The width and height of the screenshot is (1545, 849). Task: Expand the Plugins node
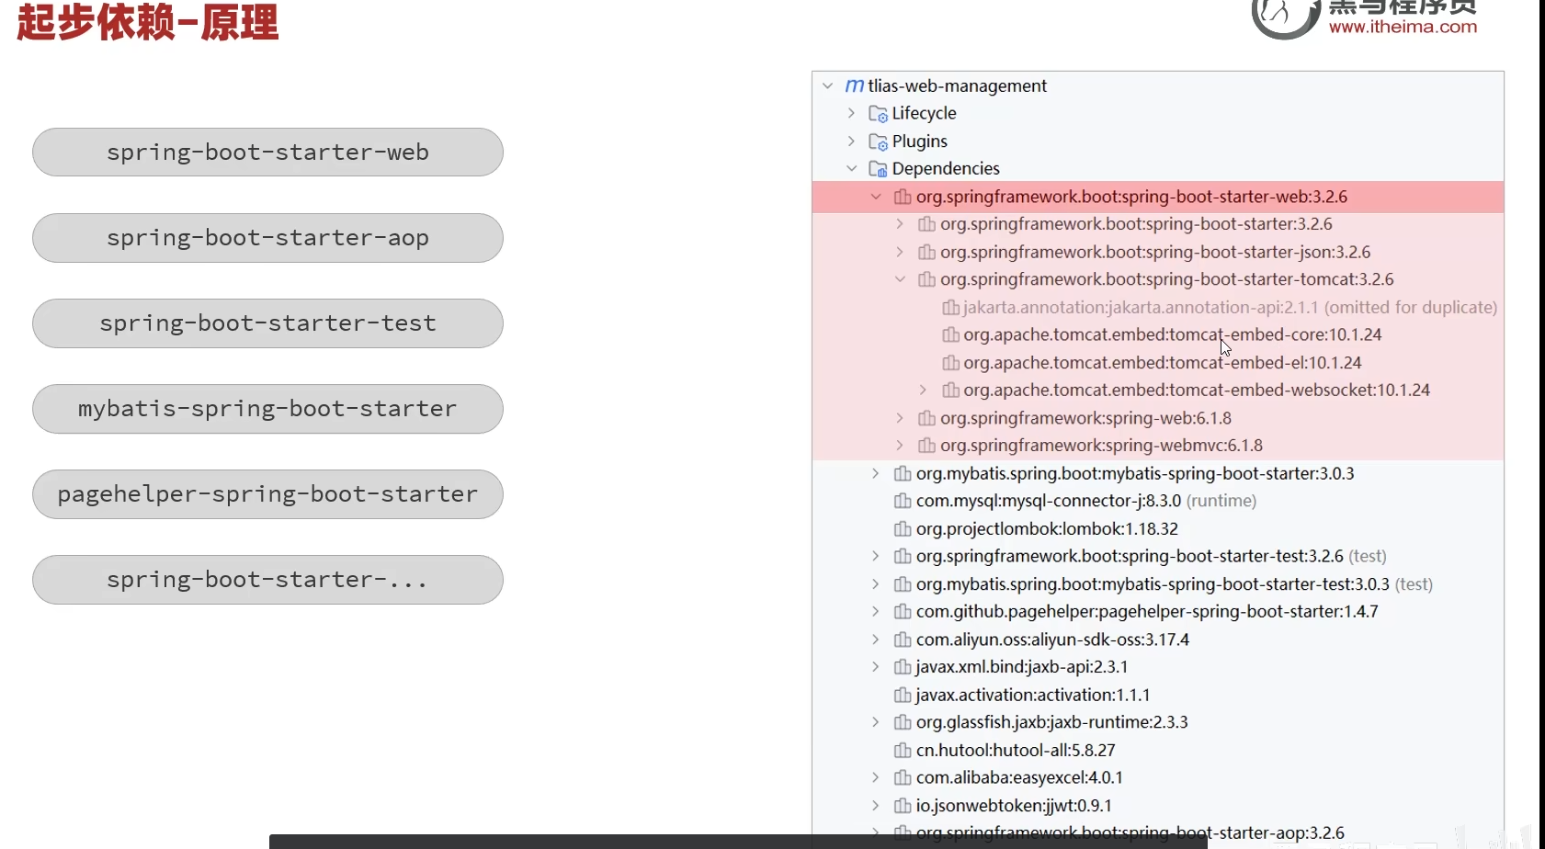851,141
